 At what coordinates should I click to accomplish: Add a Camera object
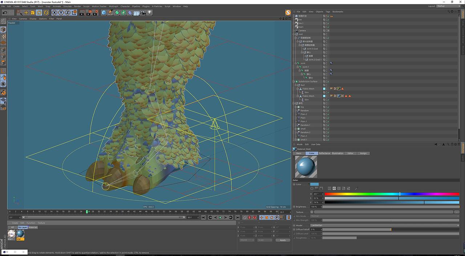pos(143,13)
